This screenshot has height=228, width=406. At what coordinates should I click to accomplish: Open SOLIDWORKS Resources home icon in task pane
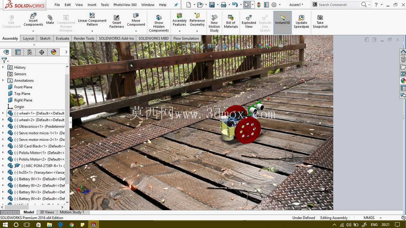point(403,53)
